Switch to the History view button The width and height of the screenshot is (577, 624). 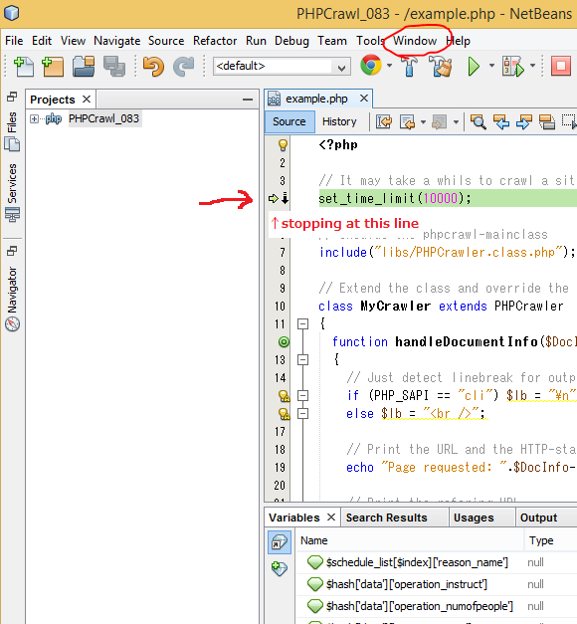point(339,121)
